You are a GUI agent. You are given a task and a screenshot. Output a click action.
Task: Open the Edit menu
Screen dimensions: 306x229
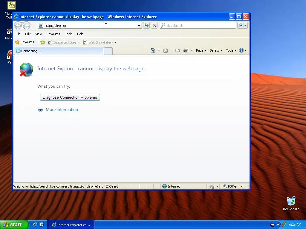coord(28,34)
